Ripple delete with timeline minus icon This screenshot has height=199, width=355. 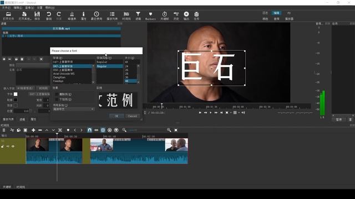pos(40,130)
